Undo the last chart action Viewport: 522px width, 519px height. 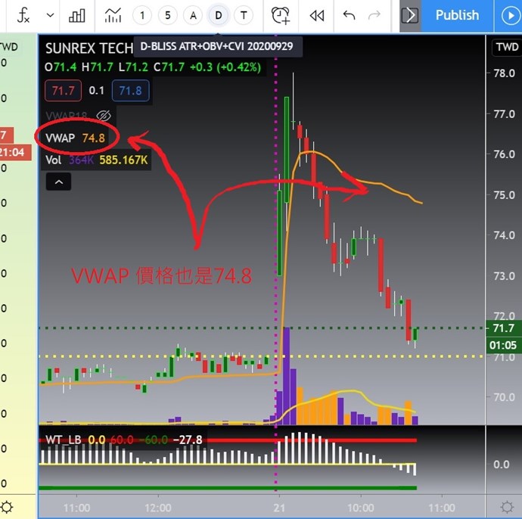tap(349, 15)
